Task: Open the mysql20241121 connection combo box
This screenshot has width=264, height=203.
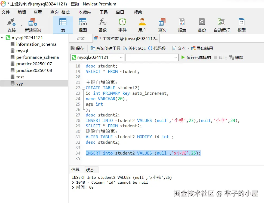Action: tap(97, 57)
